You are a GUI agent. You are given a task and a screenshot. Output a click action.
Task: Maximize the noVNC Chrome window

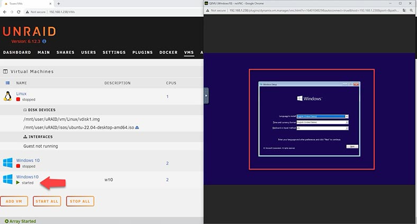[x=400, y=4]
